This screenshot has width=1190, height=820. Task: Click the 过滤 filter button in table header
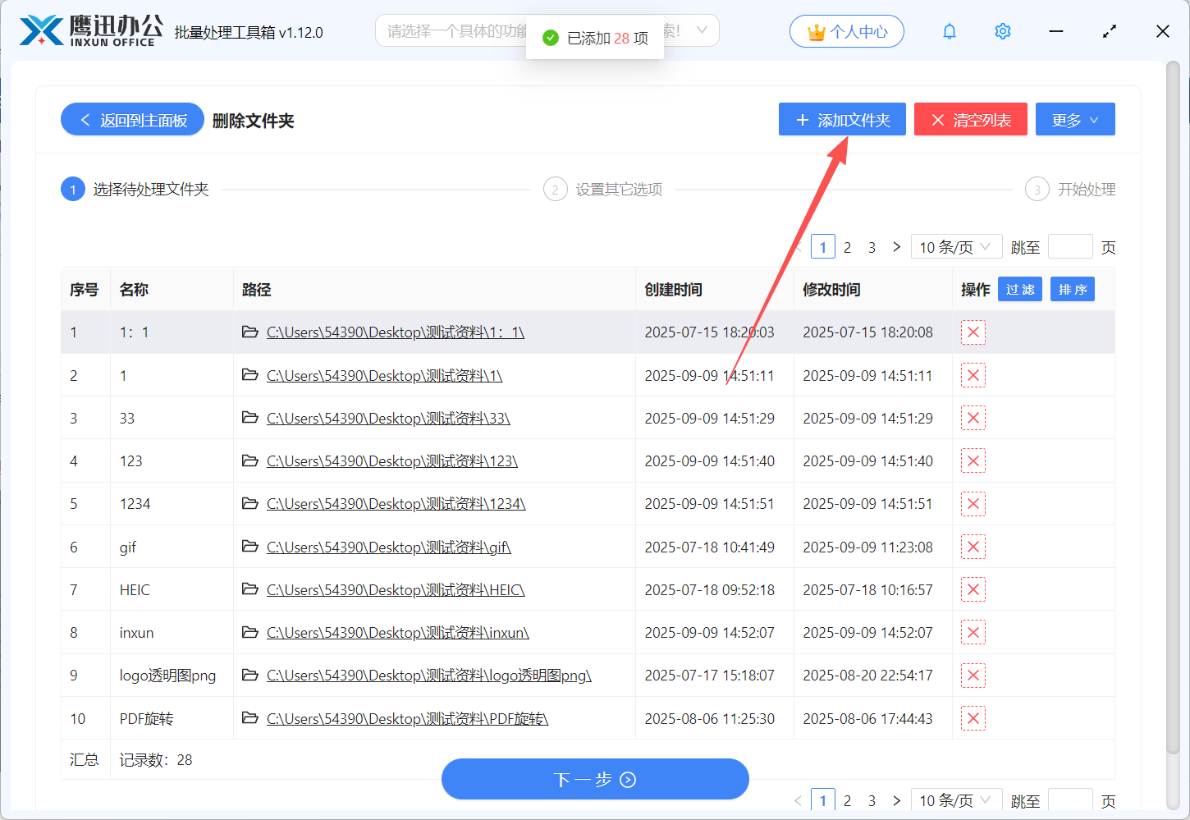coord(1019,290)
